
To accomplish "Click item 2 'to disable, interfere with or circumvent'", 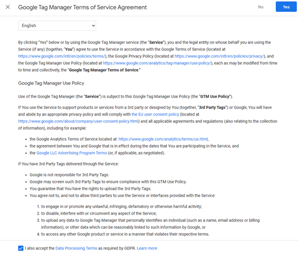I will pyautogui.click(x=99, y=214).
